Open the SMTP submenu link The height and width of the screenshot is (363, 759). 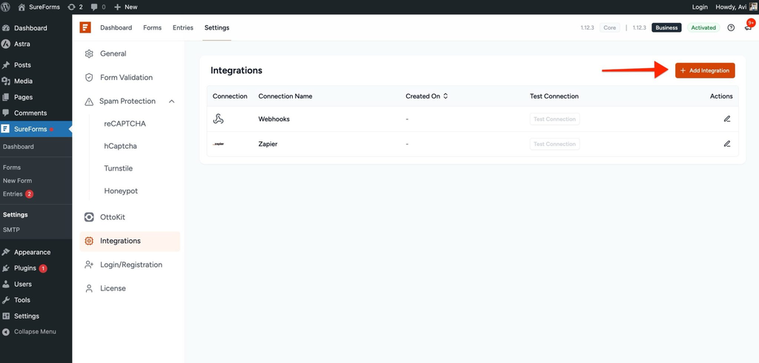click(x=11, y=230)
